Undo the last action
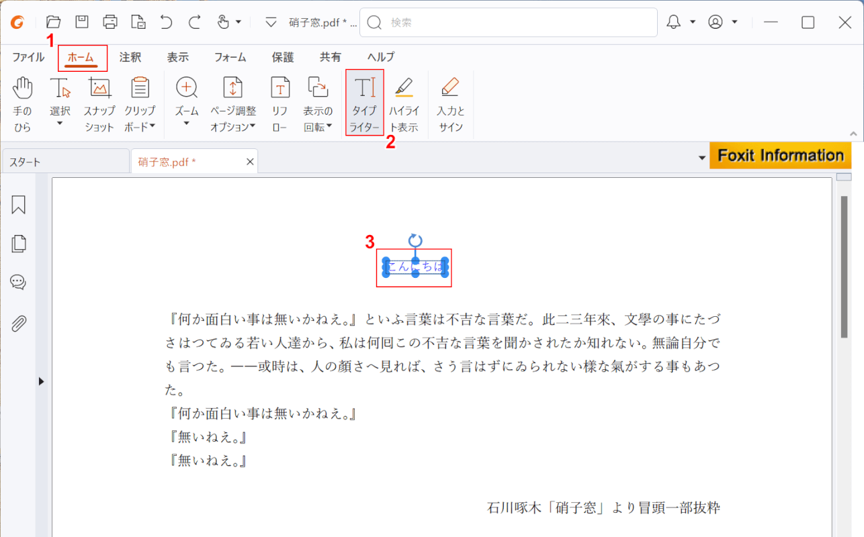 (x=167, y=22)
